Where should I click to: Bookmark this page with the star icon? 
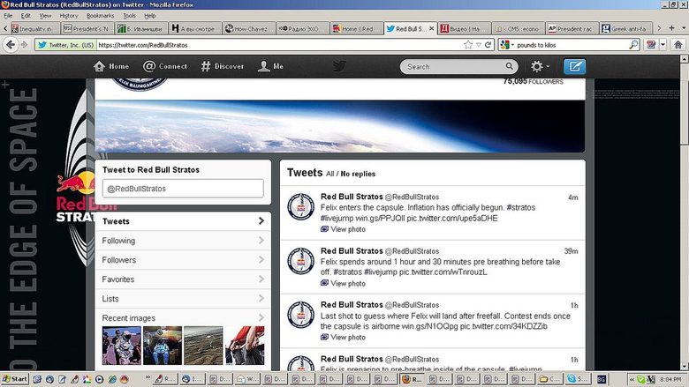pyautogui.click(x=468, y=45)
